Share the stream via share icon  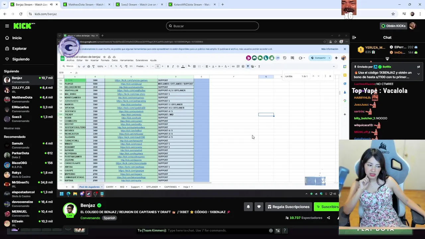pos(328,218)
